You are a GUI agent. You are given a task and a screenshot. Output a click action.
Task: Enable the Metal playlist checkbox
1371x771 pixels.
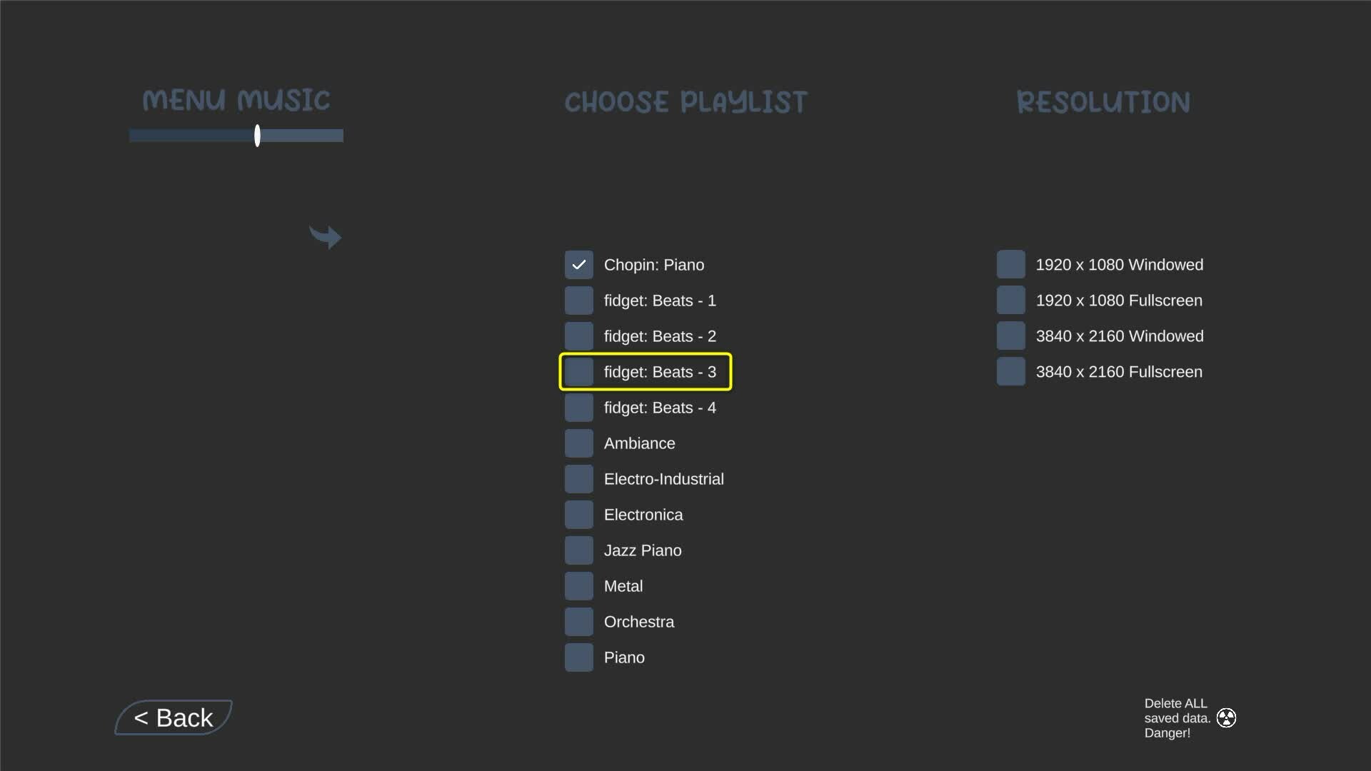tap(578, 586)
